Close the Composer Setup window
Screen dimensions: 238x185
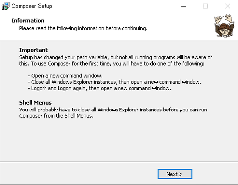click(228, 6)
